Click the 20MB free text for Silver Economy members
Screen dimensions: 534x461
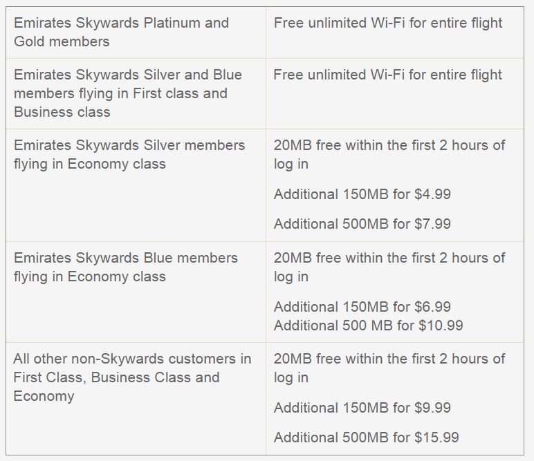tap(389, 154)
